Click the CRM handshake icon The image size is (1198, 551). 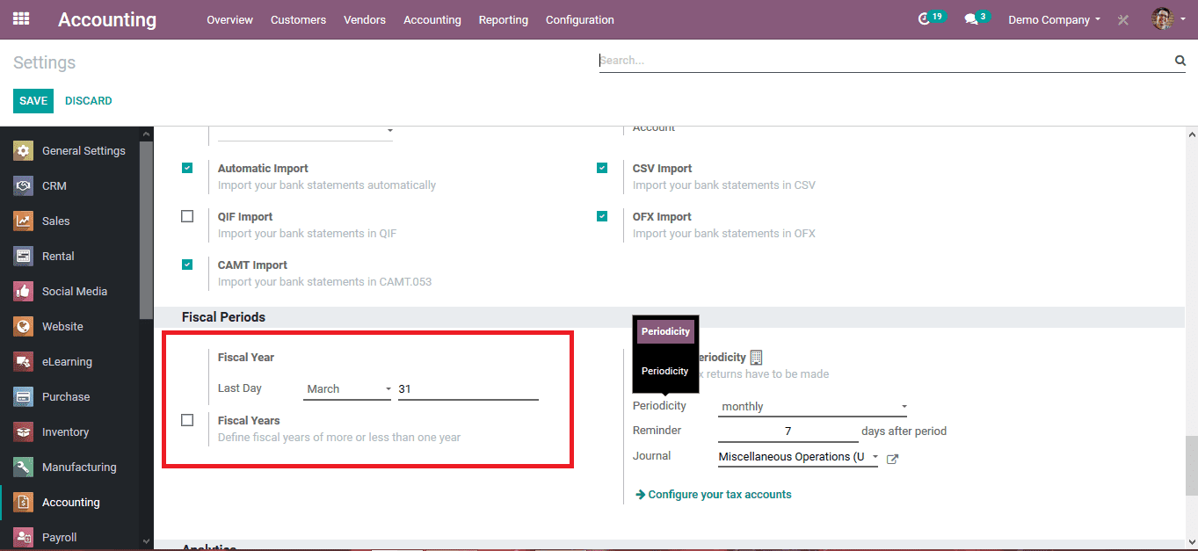coord(23,185)
